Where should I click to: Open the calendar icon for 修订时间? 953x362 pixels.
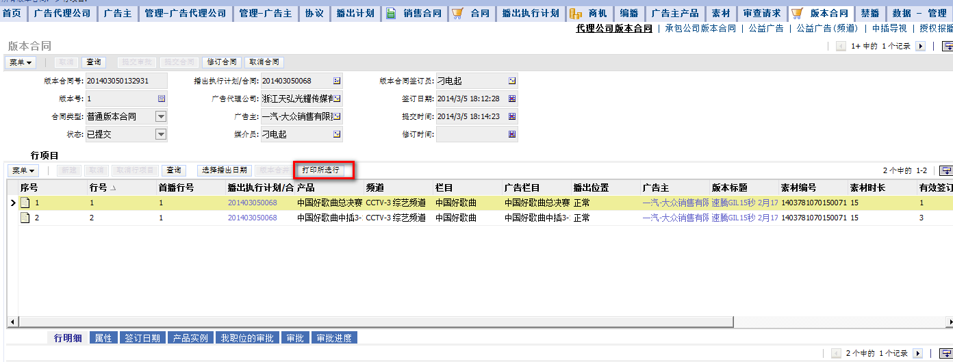coord(512,134)
